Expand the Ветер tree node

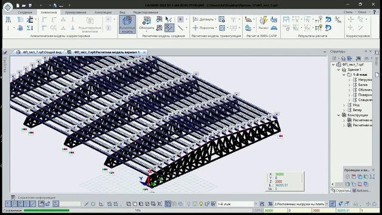pyautogui.click(x=344, y=110)
